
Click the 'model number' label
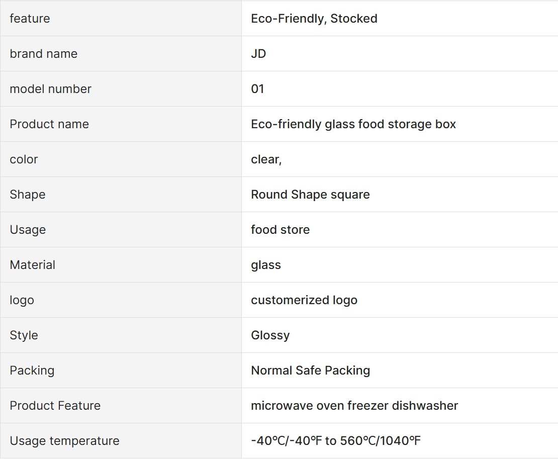pyautogui.click(x=51, y=89)
